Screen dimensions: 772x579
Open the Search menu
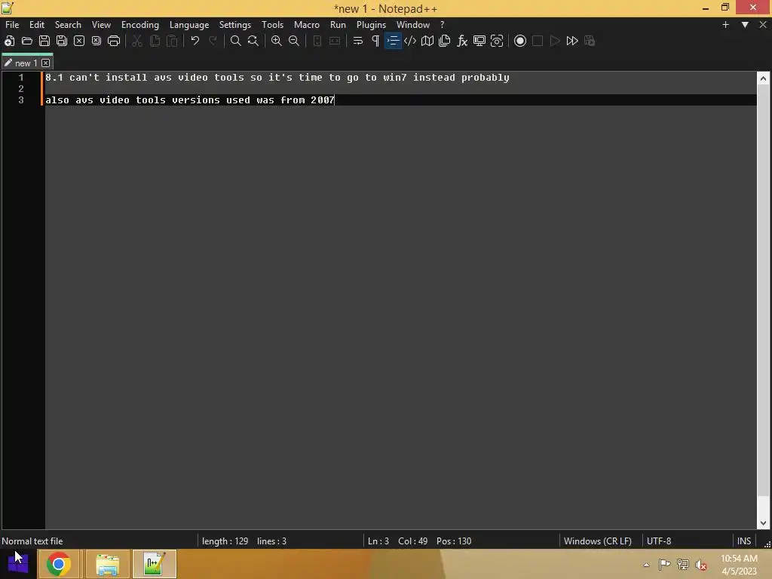[68, 25]
